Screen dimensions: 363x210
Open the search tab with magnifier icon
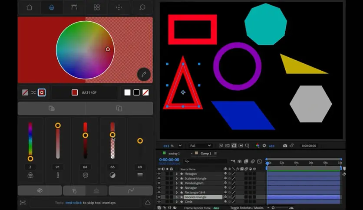142,7
